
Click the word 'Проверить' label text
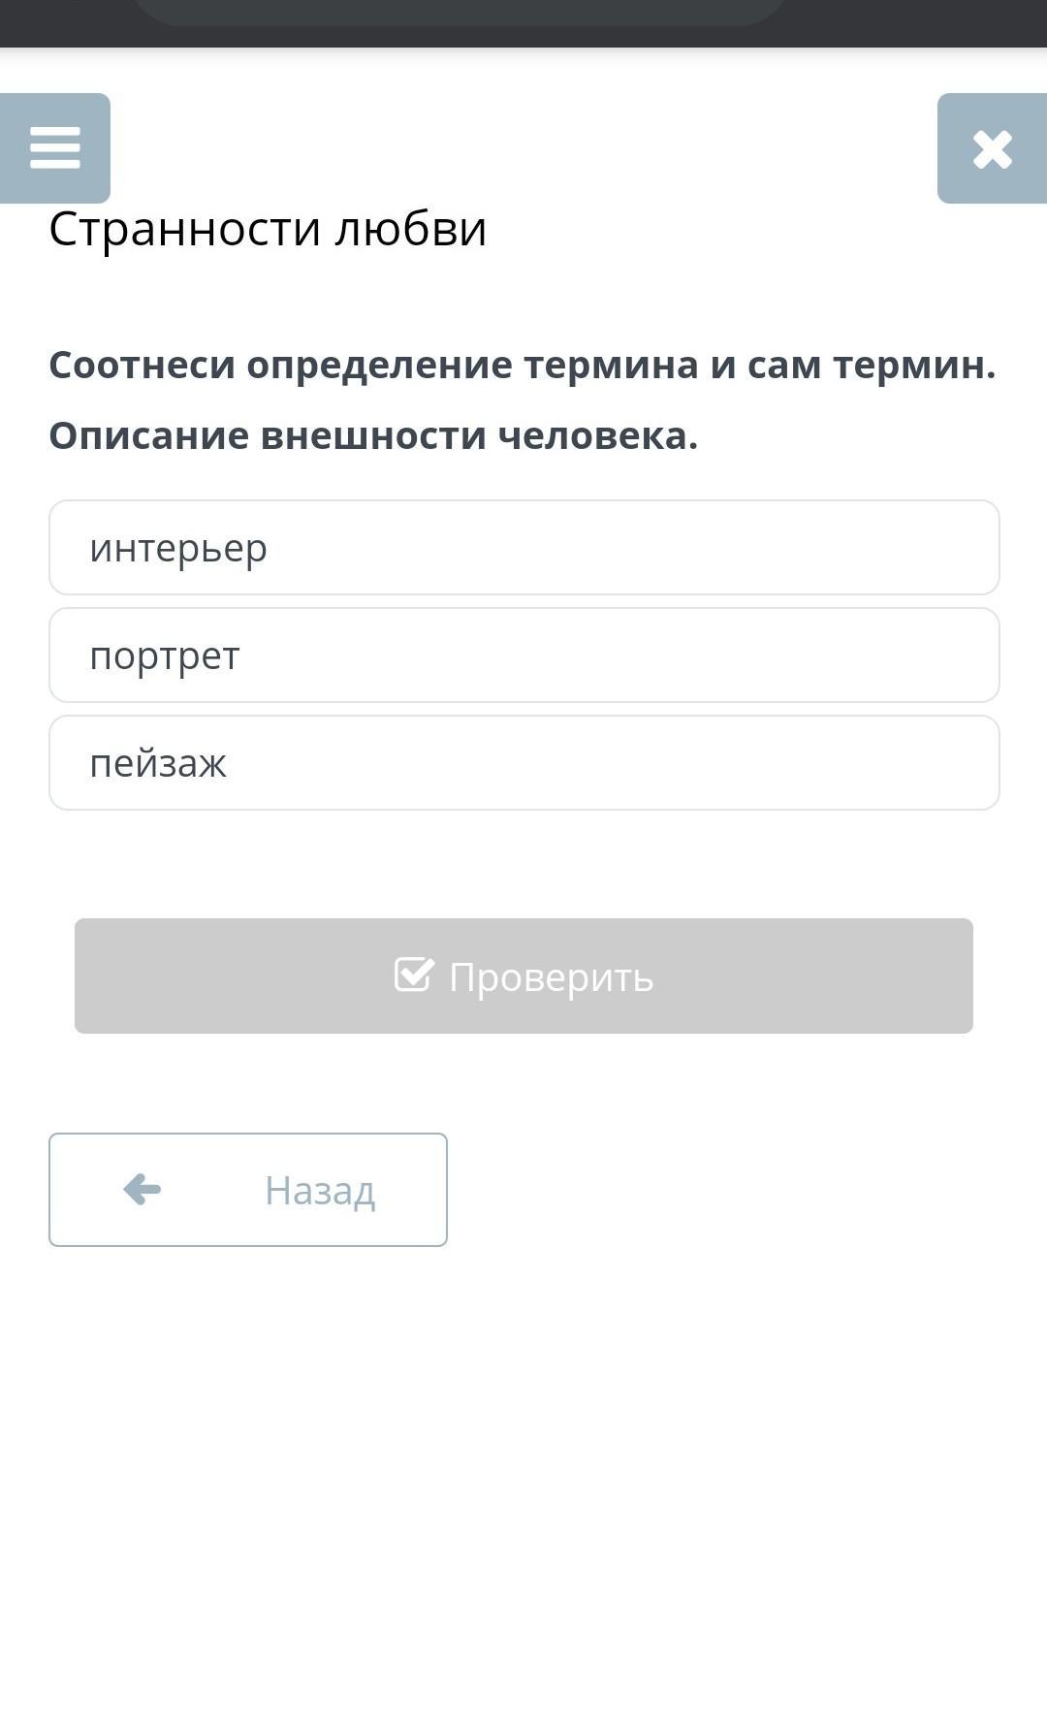pos(551,977)
